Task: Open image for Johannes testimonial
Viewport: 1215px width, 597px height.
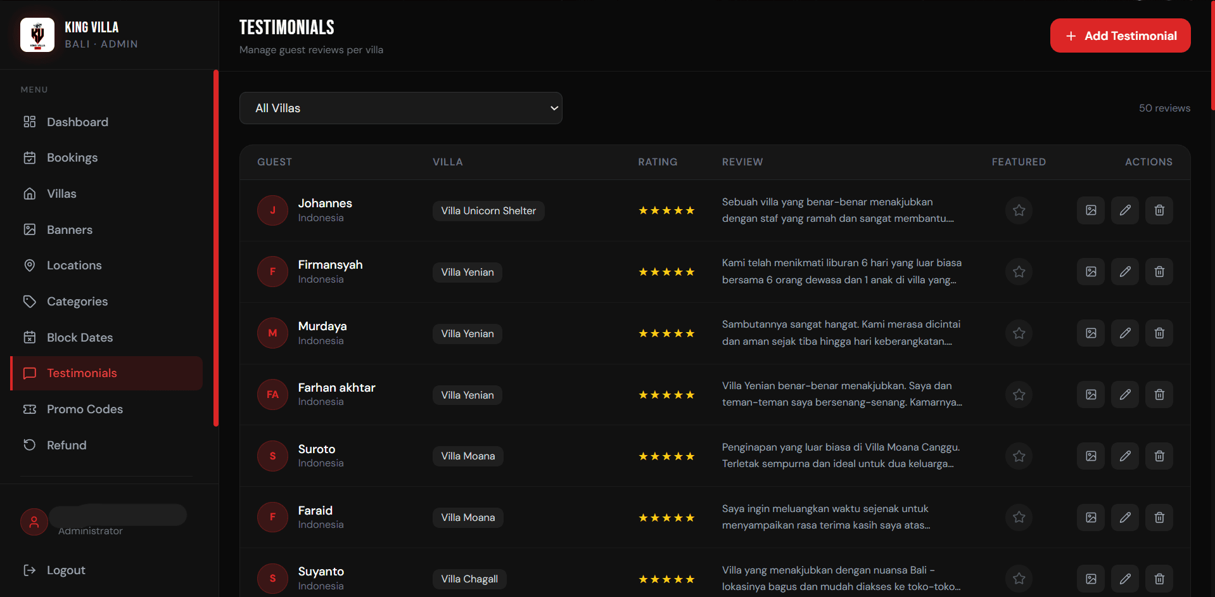Action: click(1091, 210)
